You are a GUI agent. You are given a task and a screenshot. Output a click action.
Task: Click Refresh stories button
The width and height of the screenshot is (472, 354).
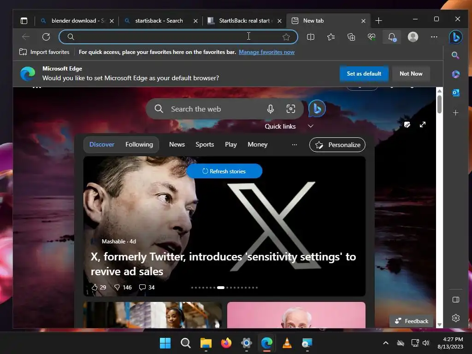pyautogui.click(x=224, y=171)
